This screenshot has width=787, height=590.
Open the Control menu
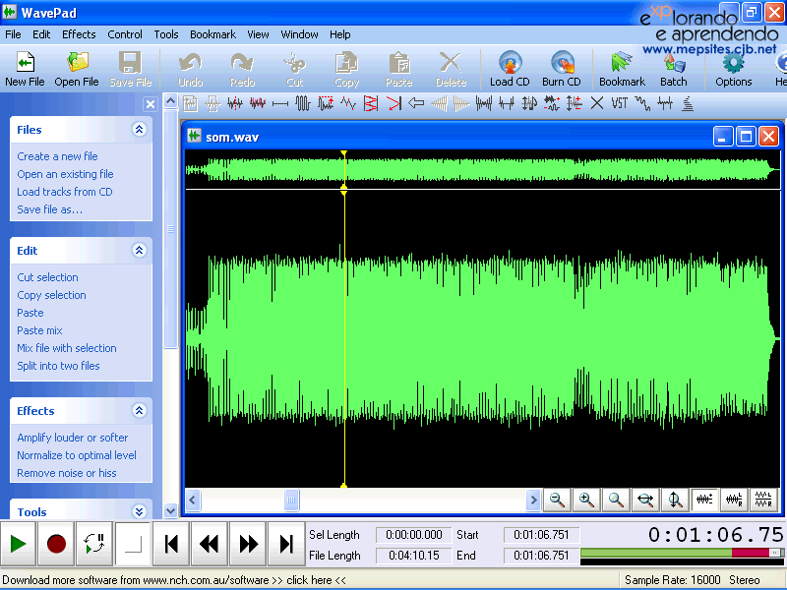[x=125, y=34]
